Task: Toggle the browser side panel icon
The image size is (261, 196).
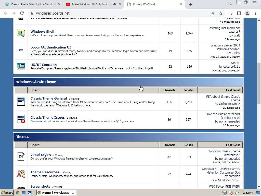Action: click(x=239, y=13)
